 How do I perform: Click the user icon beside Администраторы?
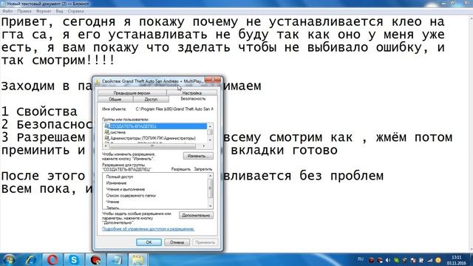[106, 138]
